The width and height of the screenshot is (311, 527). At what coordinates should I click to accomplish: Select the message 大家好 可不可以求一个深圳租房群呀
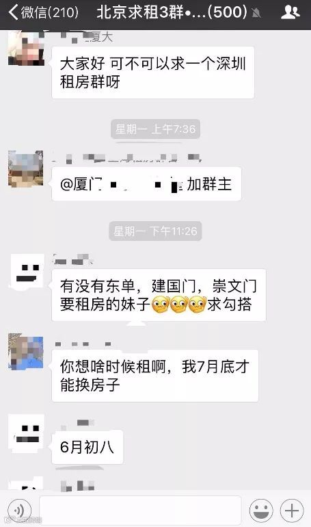click(x=153, y=73)
